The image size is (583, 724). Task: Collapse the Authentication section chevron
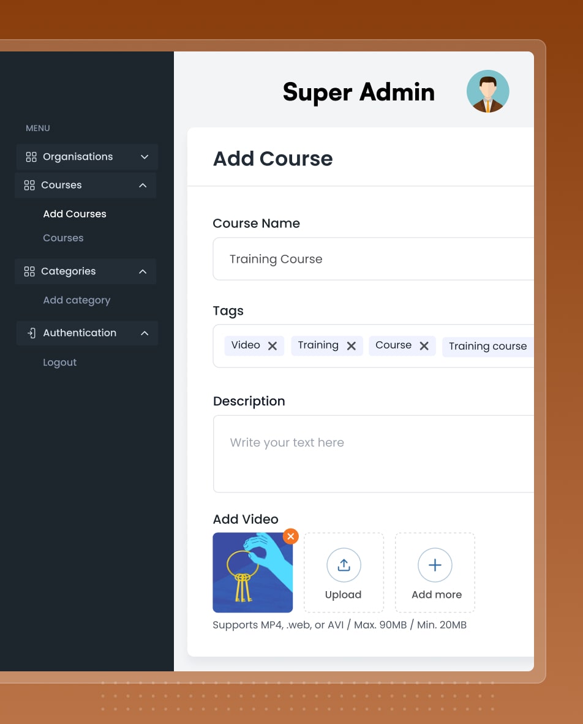pos(145,333)
